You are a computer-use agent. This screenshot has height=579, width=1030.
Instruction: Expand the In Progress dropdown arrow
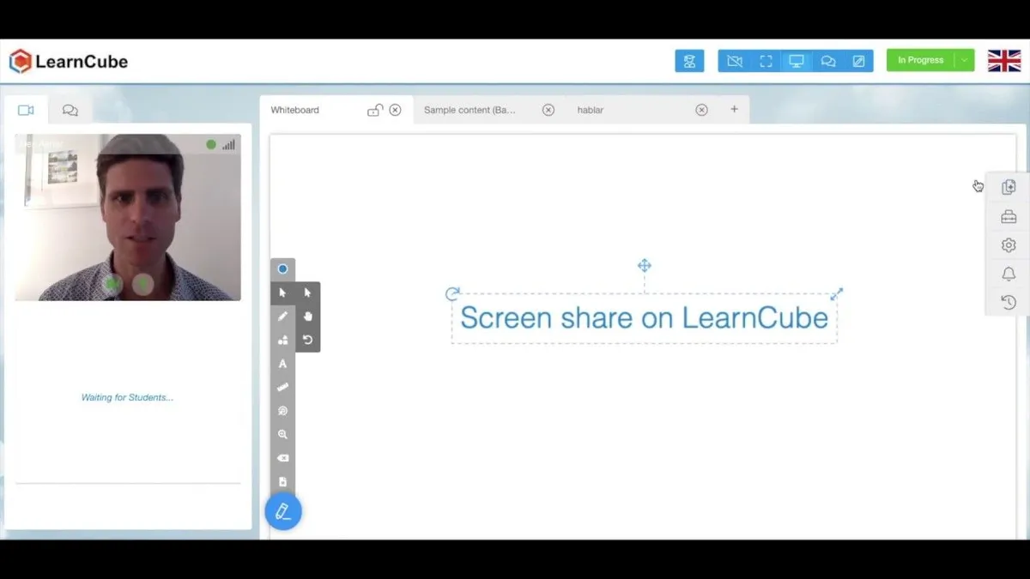coord(965,60)
